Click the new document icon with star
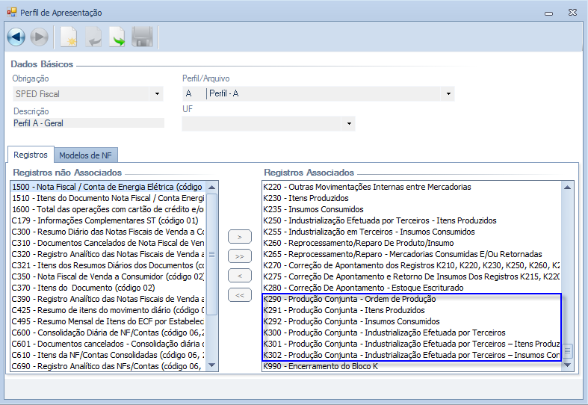The height and width of the screenshot is (405, 588). click(x=69, y=37)
